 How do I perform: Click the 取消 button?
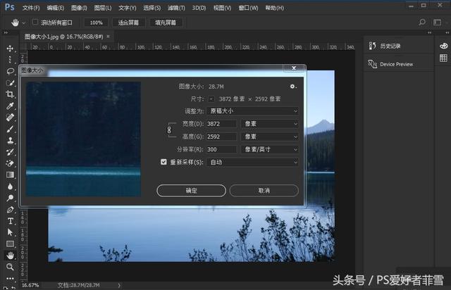click(x=264, y=191)
